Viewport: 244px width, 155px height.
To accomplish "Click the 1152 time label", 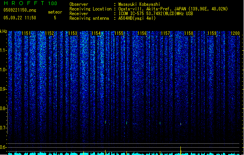I will (49, 33).
